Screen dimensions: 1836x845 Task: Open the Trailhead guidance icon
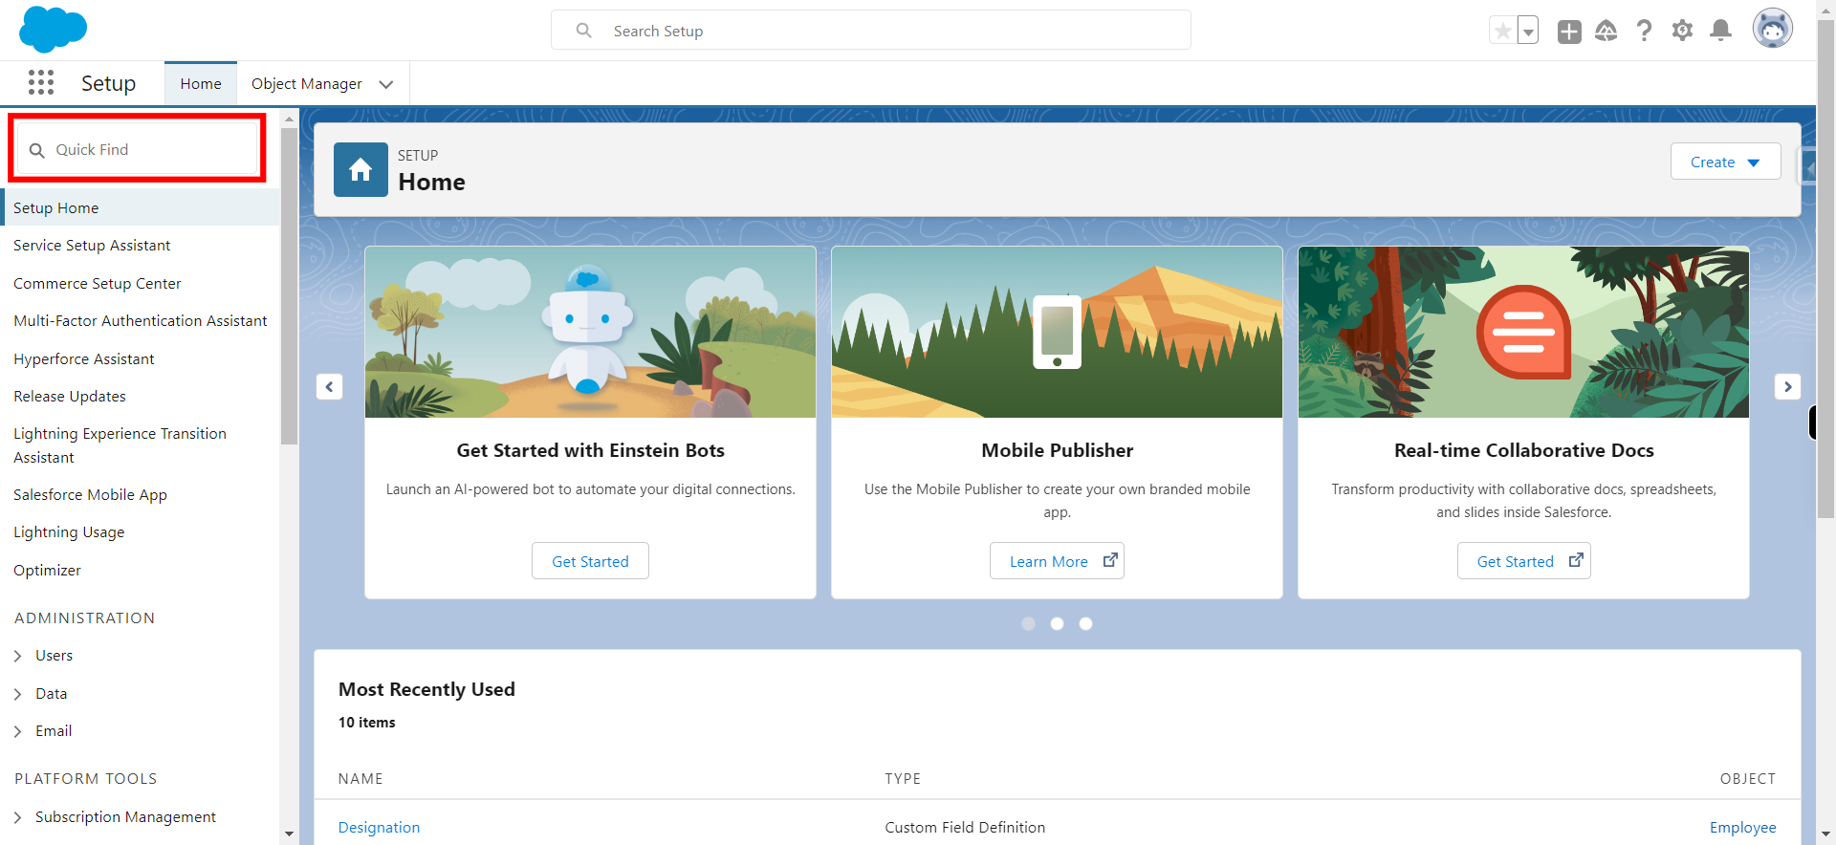1606,32
